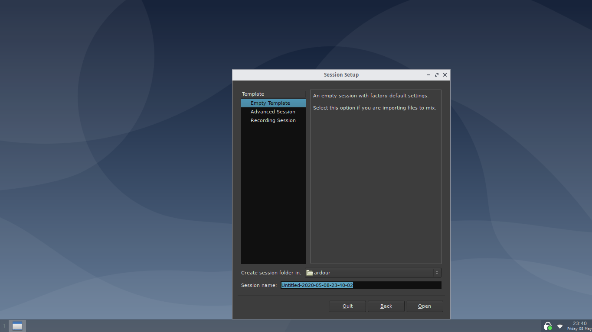Minimize the Session Setup dialog
This screenshot has height=332, width=592.
[x=428, y=75]
